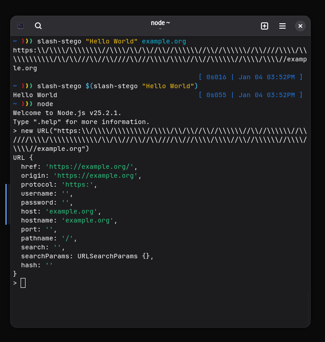325x342 pixels.
Task: Click the wrapped 'le.org' output line
Action: pyautogui.click(x=25, y=68)
